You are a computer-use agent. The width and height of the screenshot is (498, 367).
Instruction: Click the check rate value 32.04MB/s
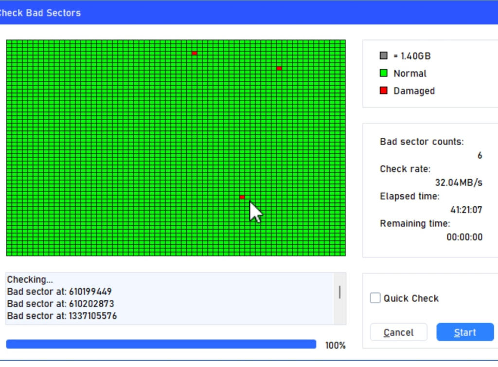[458, 183]
